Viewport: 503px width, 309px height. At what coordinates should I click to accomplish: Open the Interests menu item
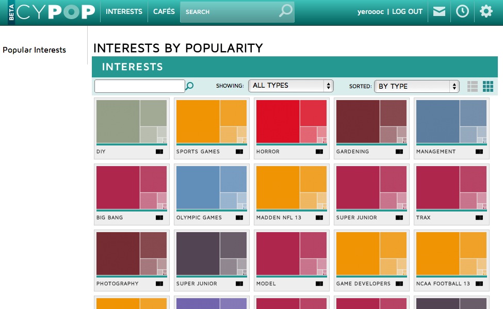(124, 11)
